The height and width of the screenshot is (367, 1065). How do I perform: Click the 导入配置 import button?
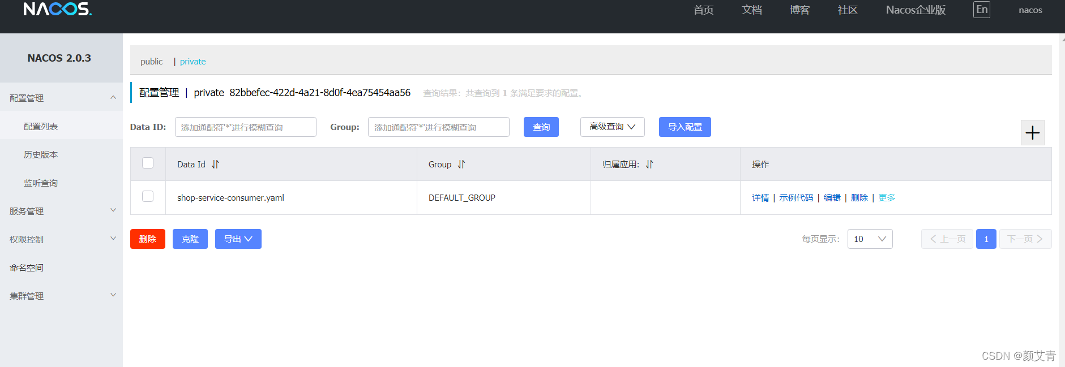pos(685,127)
